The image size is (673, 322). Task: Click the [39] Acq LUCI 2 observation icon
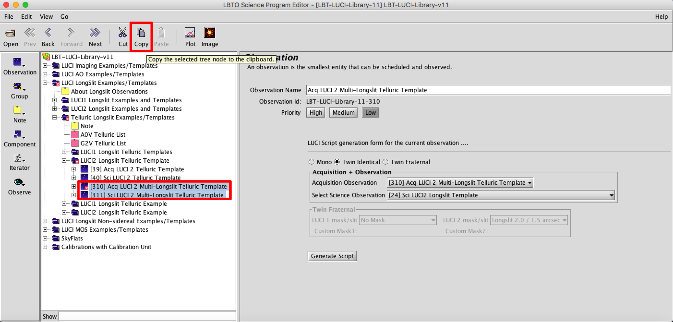click(84, 169)
